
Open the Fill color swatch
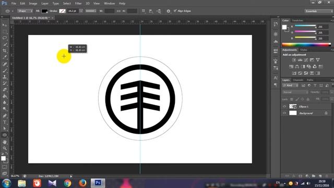(x=44, y=11)
